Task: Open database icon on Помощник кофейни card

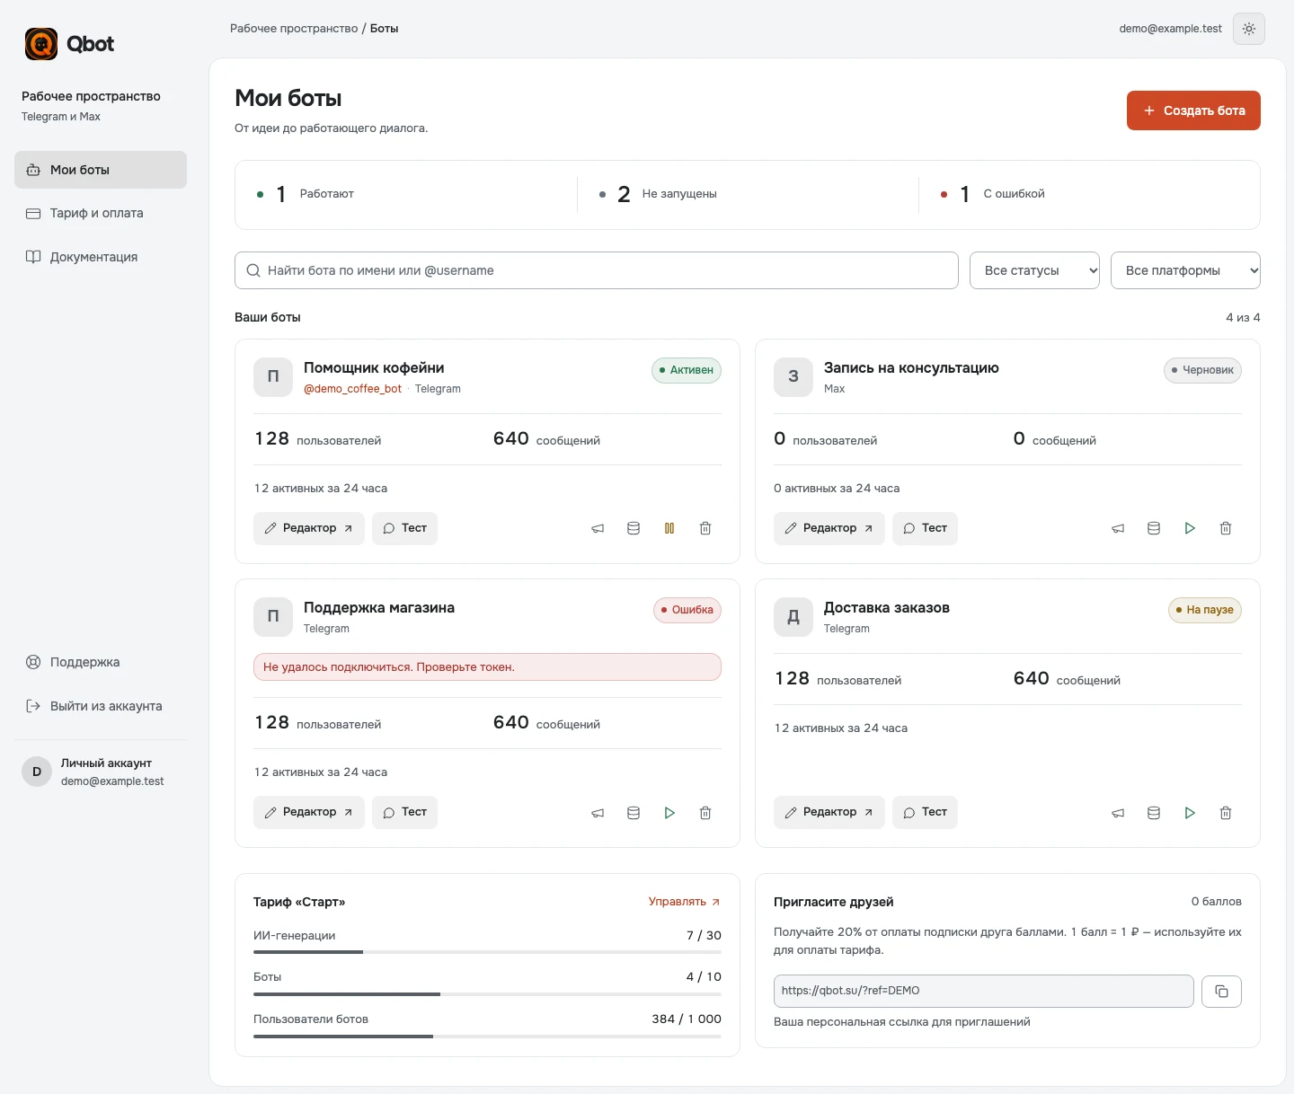Action: (x=634, y=528)
